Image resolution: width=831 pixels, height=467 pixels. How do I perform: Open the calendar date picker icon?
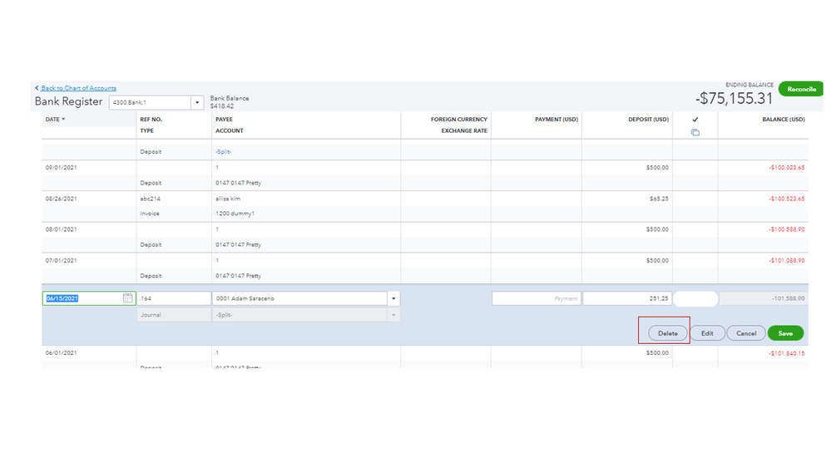coord(127,298)
